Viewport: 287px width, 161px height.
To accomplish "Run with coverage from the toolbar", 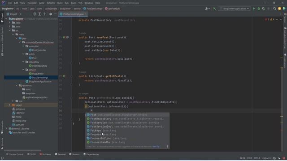I will pos(264,8).
